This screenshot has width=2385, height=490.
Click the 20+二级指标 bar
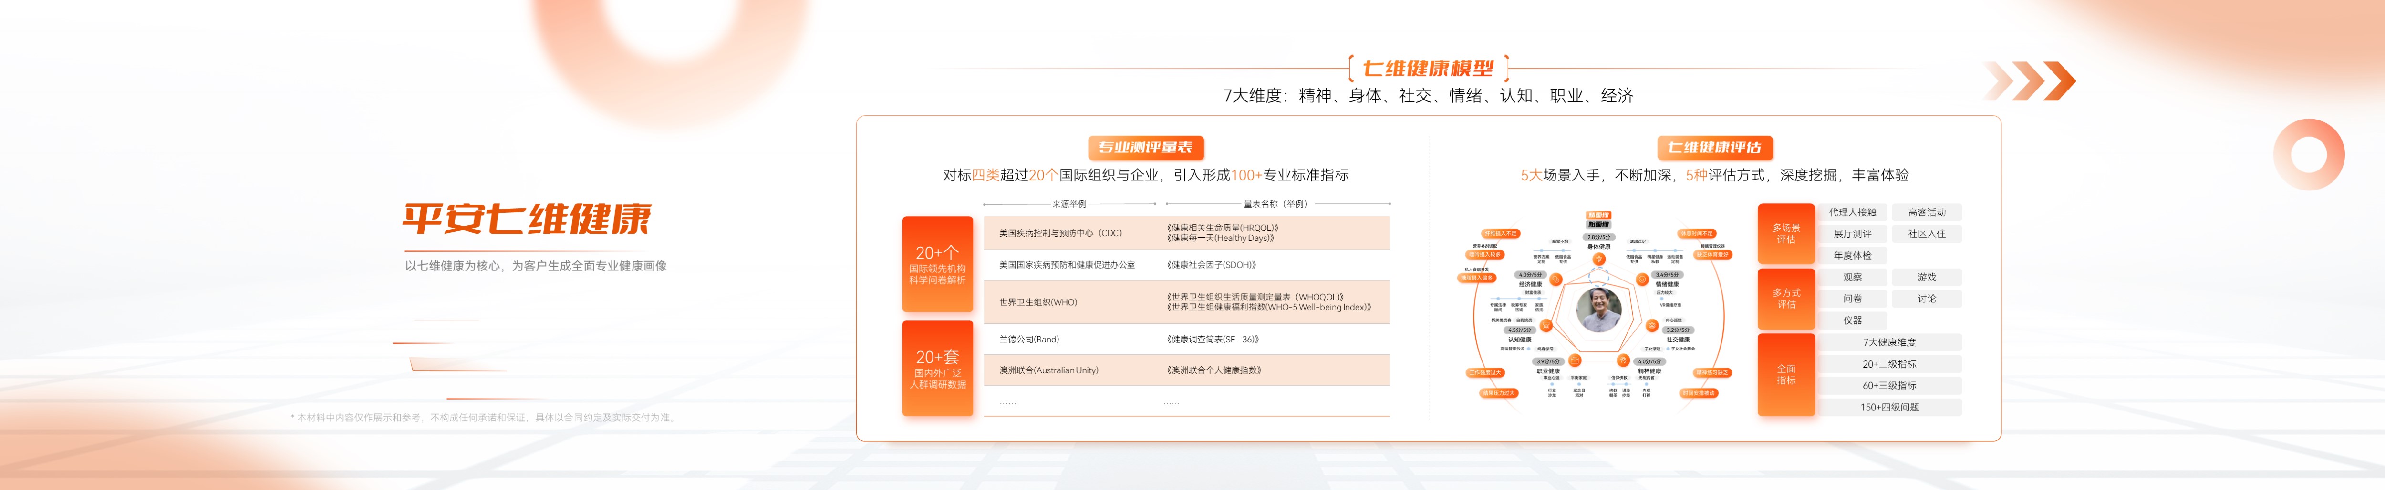point(1890,364)
